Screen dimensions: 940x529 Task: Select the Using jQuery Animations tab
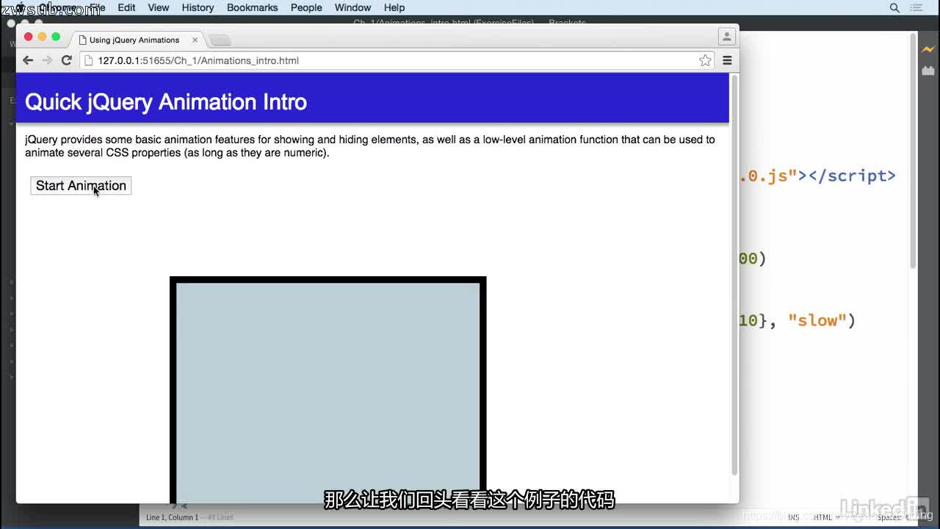pos(134,40)
